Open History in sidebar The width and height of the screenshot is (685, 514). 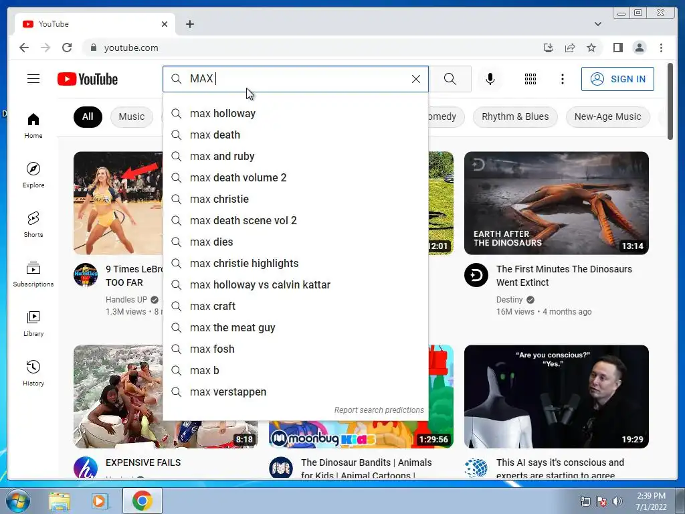[33, 373]
